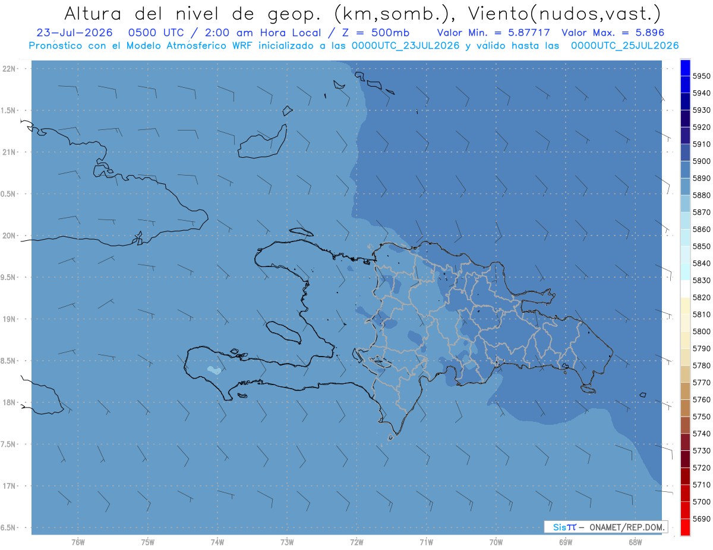Viewport: 713px width, 550px height.
Task: Click the "5830" colorbar label
Action: click(701, 281)
